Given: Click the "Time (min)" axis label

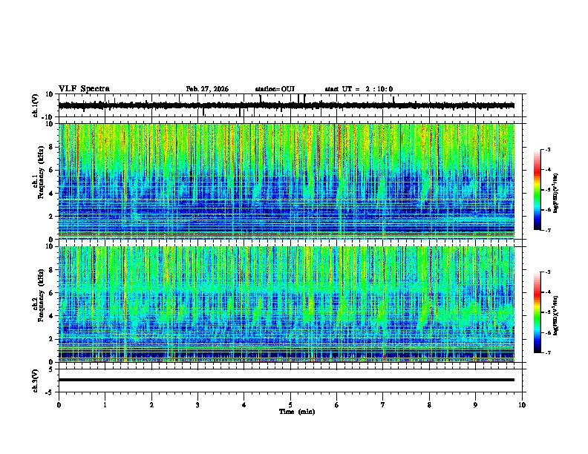Looking at the screenshot, I should (x=297, y=412).
